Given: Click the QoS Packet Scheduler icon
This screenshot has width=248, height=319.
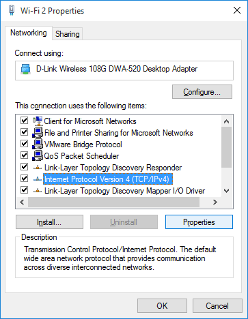Looking at the screenshot, I should (x=38, y=155).
